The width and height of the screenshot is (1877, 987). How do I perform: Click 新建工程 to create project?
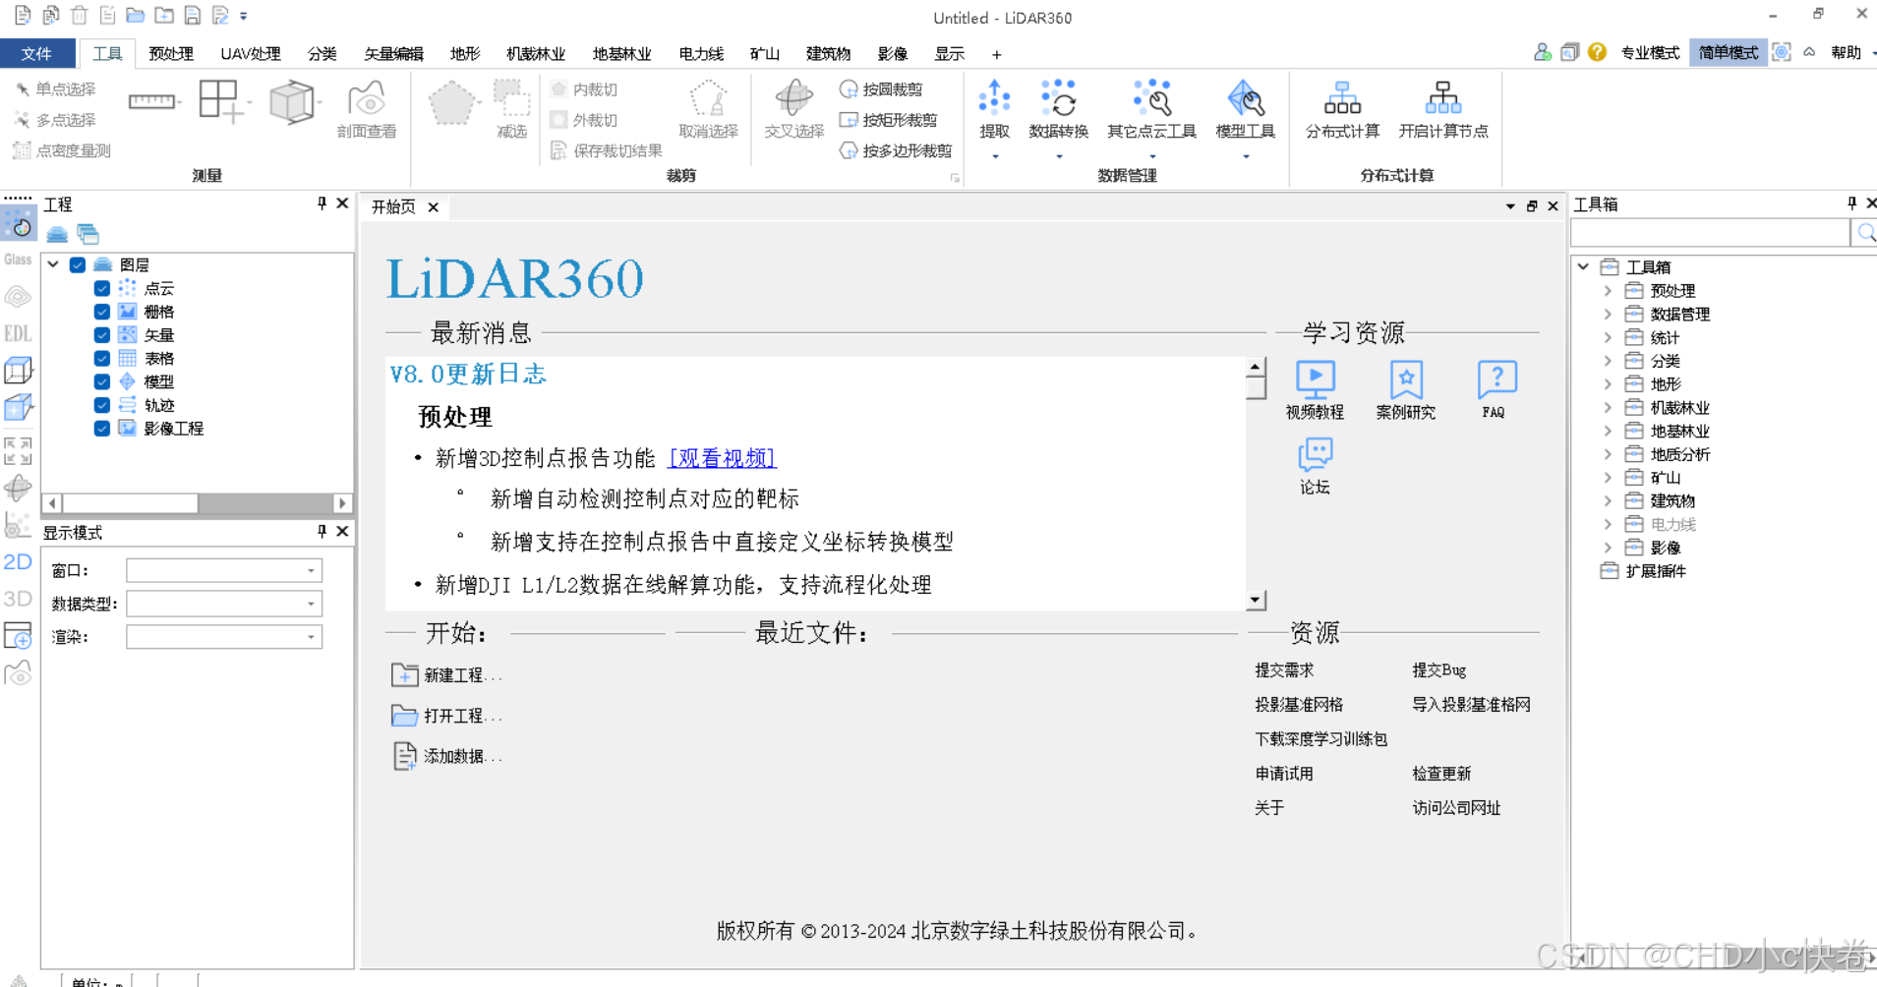click(447, 675)
